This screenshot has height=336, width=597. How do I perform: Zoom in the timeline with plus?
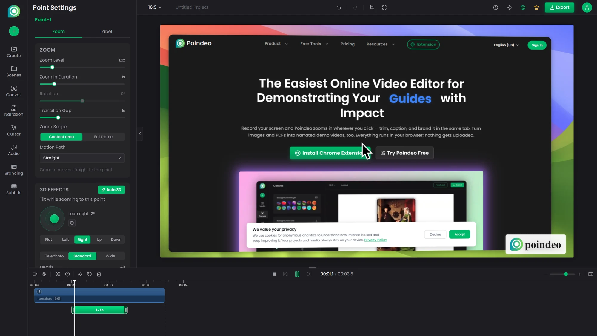point(579,274)
